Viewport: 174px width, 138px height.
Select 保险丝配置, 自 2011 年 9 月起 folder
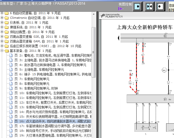pos(32,32)
